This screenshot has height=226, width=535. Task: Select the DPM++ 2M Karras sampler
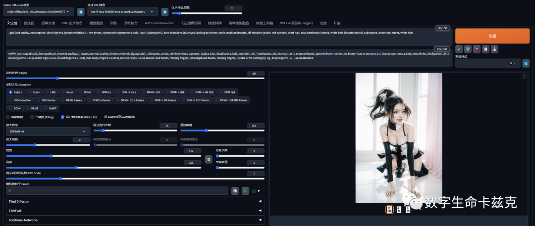163,100
